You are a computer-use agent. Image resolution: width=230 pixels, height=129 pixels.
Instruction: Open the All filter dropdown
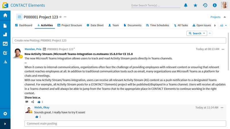[x=223, y=26]
